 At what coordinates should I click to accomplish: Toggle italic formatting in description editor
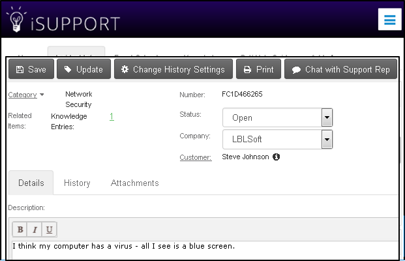point(35,230)
